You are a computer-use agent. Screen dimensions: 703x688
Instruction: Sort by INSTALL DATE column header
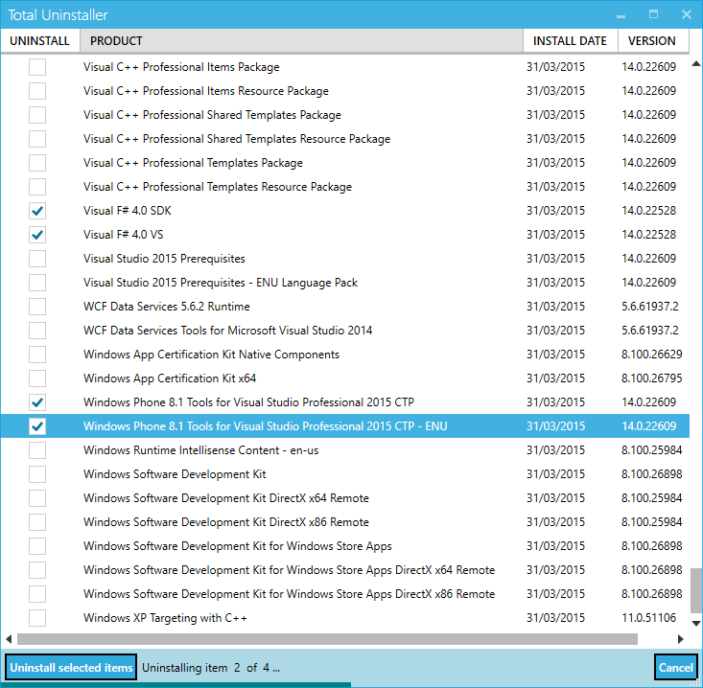point(571,41)
